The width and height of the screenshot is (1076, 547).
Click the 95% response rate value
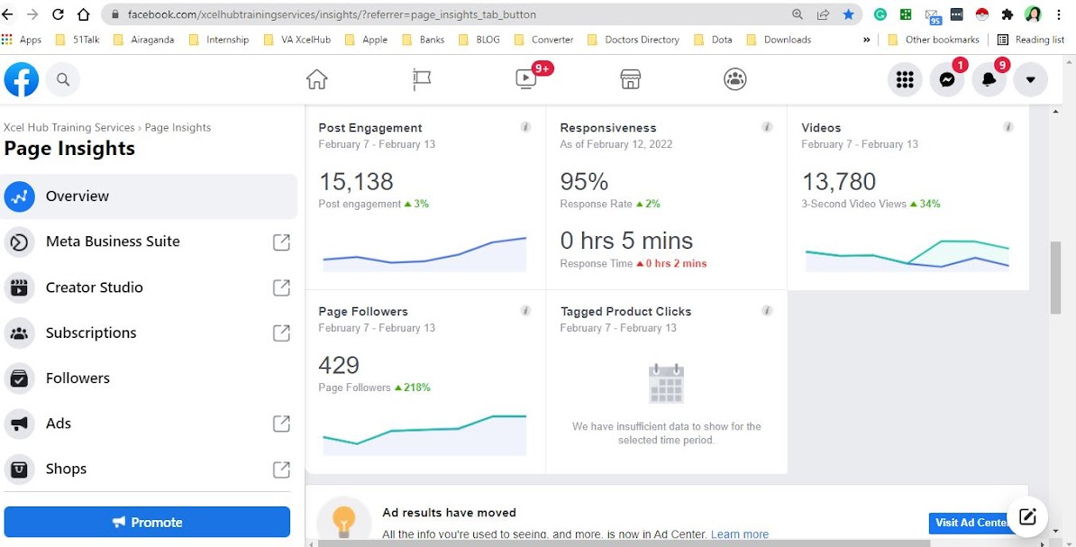point(584,181)
